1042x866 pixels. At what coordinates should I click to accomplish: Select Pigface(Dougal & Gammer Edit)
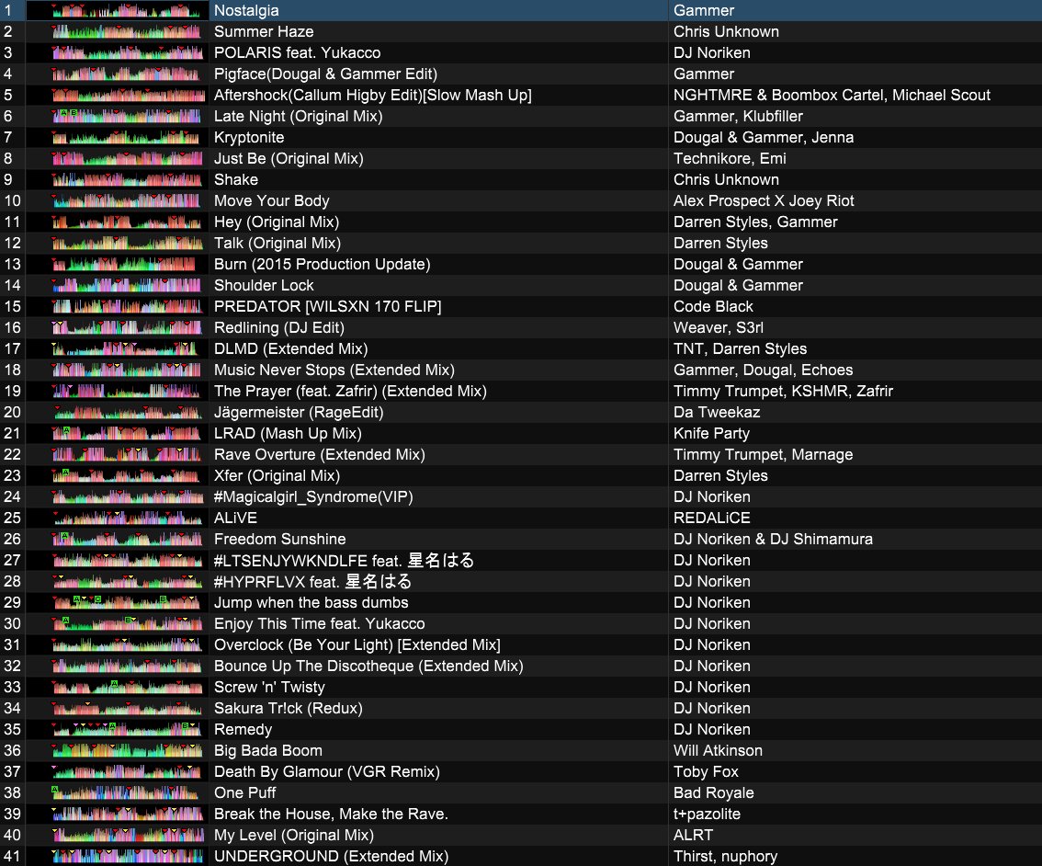coord(325,74)
